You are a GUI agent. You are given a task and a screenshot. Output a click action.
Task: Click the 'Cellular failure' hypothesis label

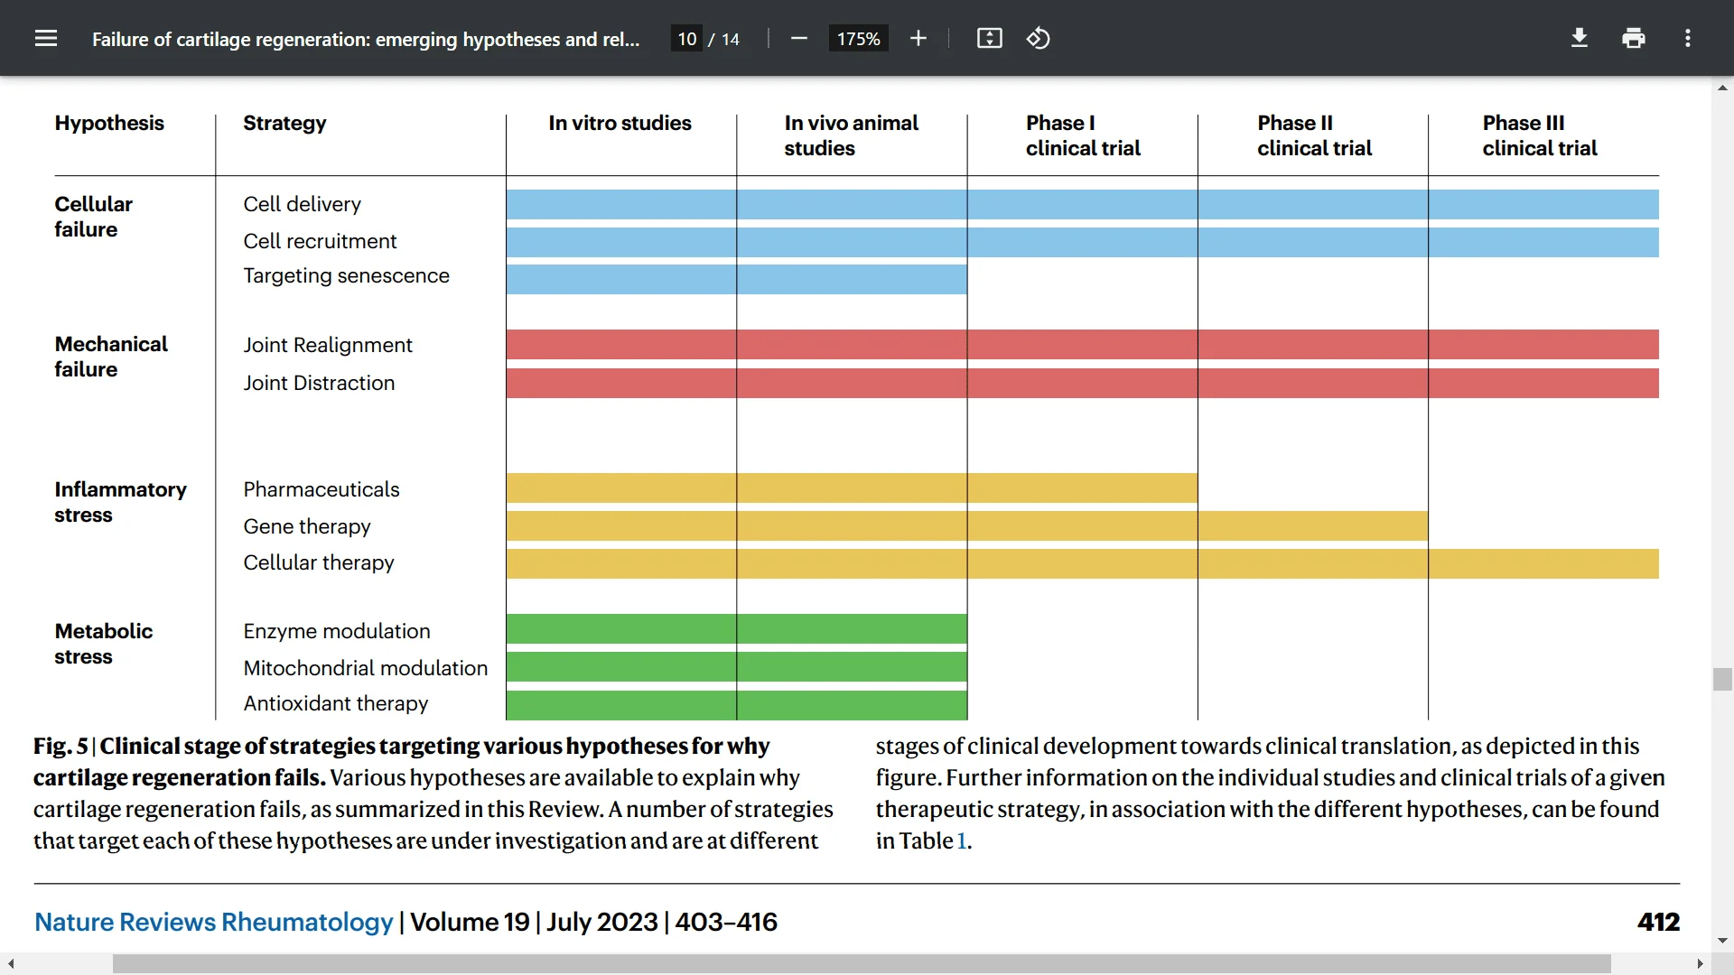coord(93,217)
